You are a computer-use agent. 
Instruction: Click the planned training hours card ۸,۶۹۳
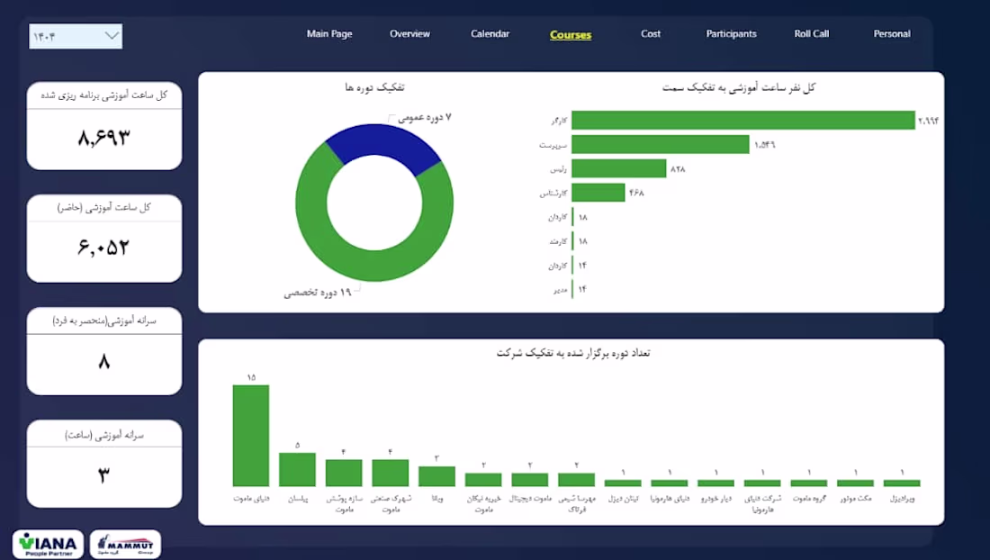click(x=104, y=126)
